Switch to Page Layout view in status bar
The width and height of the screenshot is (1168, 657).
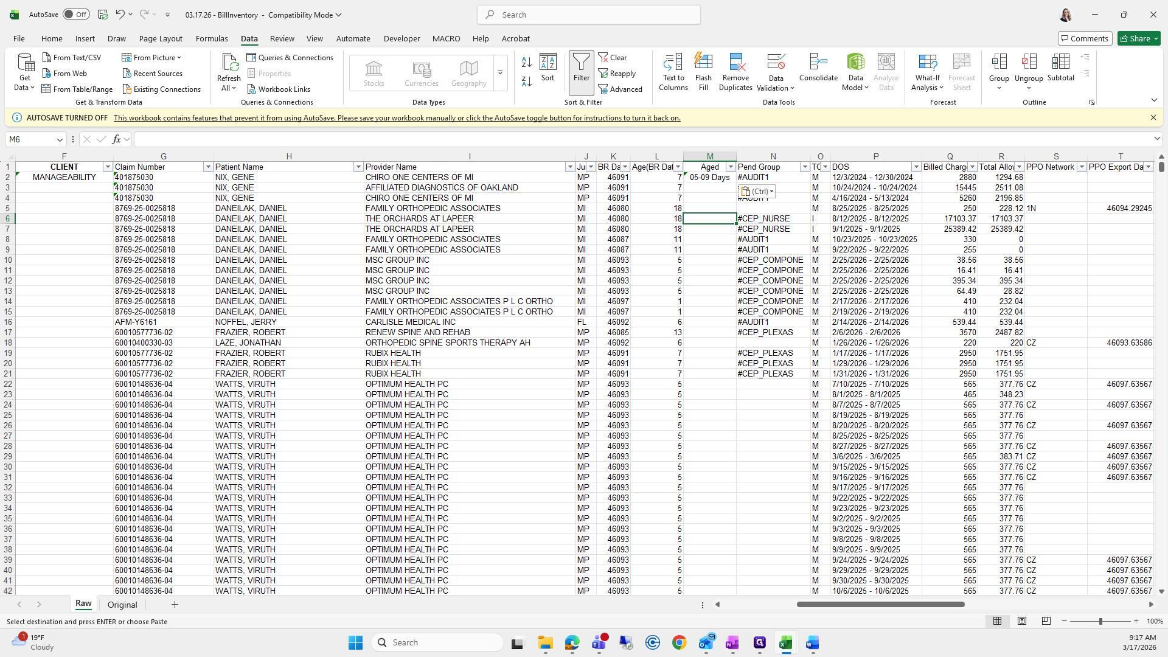(1022, 621)
